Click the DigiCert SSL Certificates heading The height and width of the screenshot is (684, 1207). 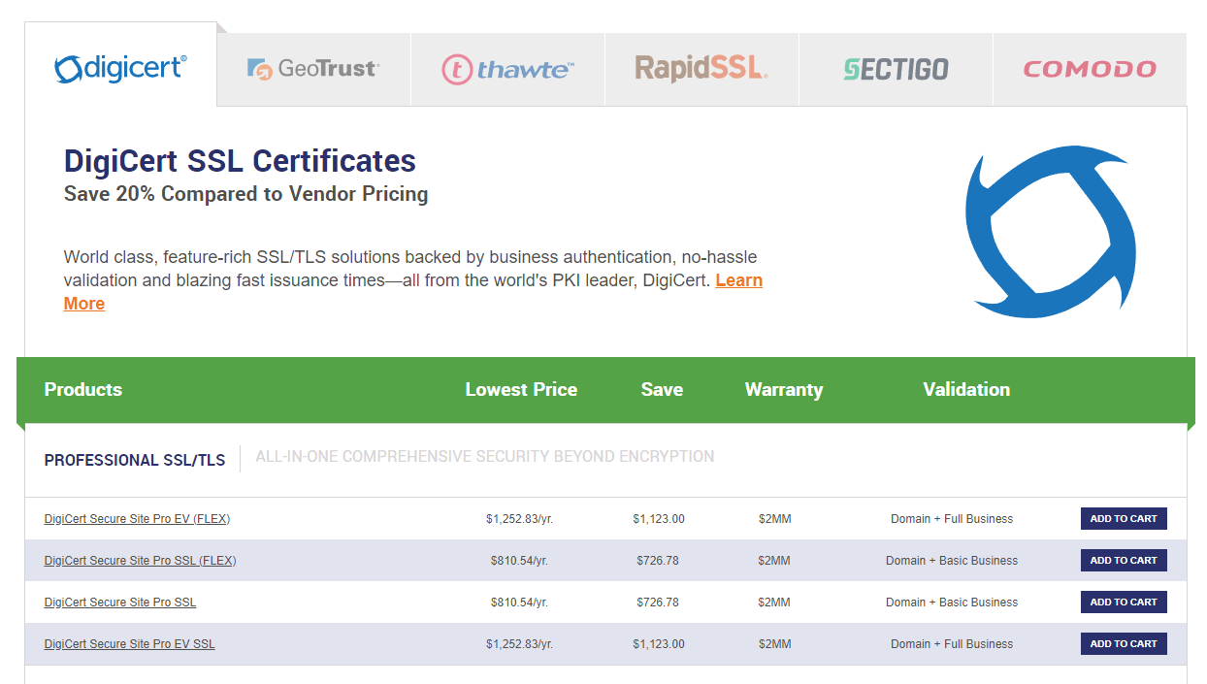(x=240, y=161)
